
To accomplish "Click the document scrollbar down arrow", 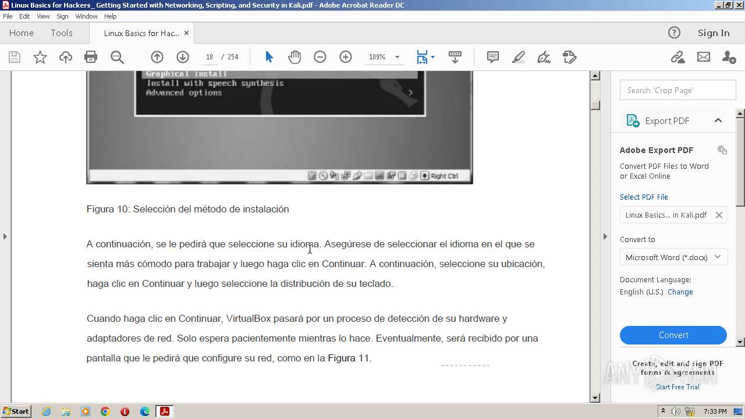I will (x=595, y=398).
